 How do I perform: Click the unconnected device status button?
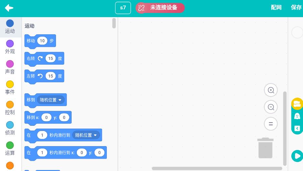click(x=160, y=8)
